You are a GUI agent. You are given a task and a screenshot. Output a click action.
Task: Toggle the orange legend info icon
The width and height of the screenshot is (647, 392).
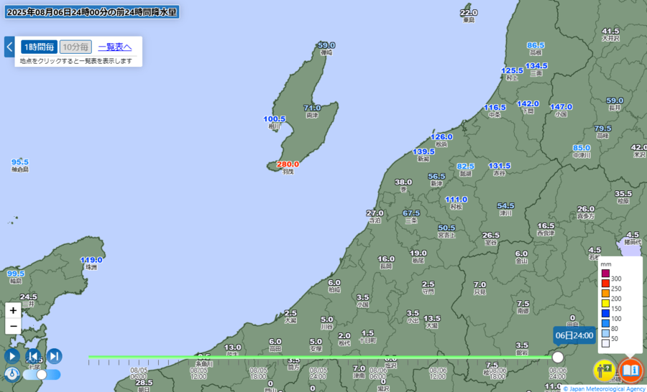click(x=630, y=370)
